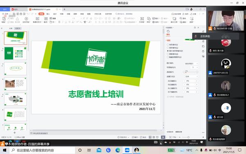Launch Microsoft Edge from the taskbar
246x154 pixels.
pos(118,150)
